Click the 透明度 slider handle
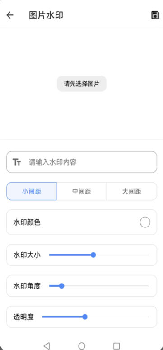 (x=85, y=317)
